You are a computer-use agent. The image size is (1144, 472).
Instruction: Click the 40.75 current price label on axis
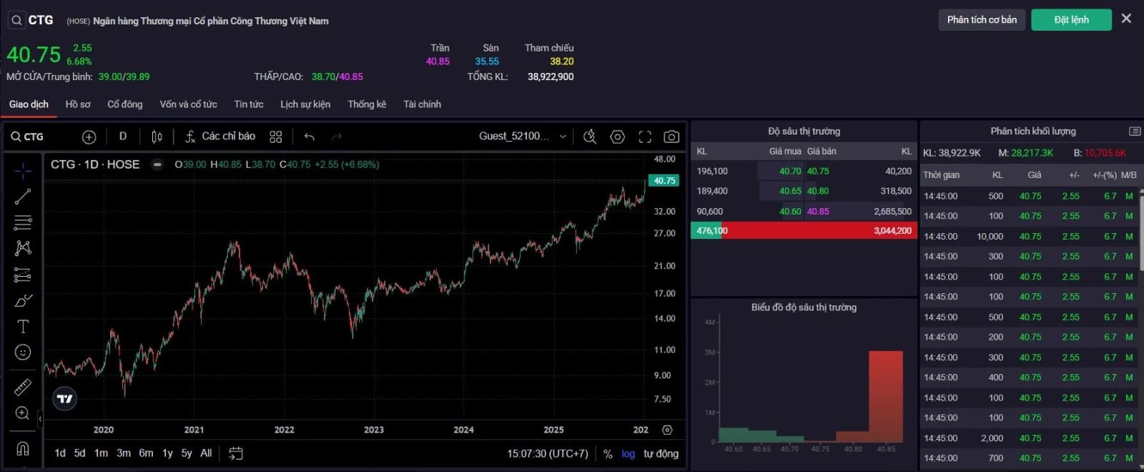[x=664, y=181]
